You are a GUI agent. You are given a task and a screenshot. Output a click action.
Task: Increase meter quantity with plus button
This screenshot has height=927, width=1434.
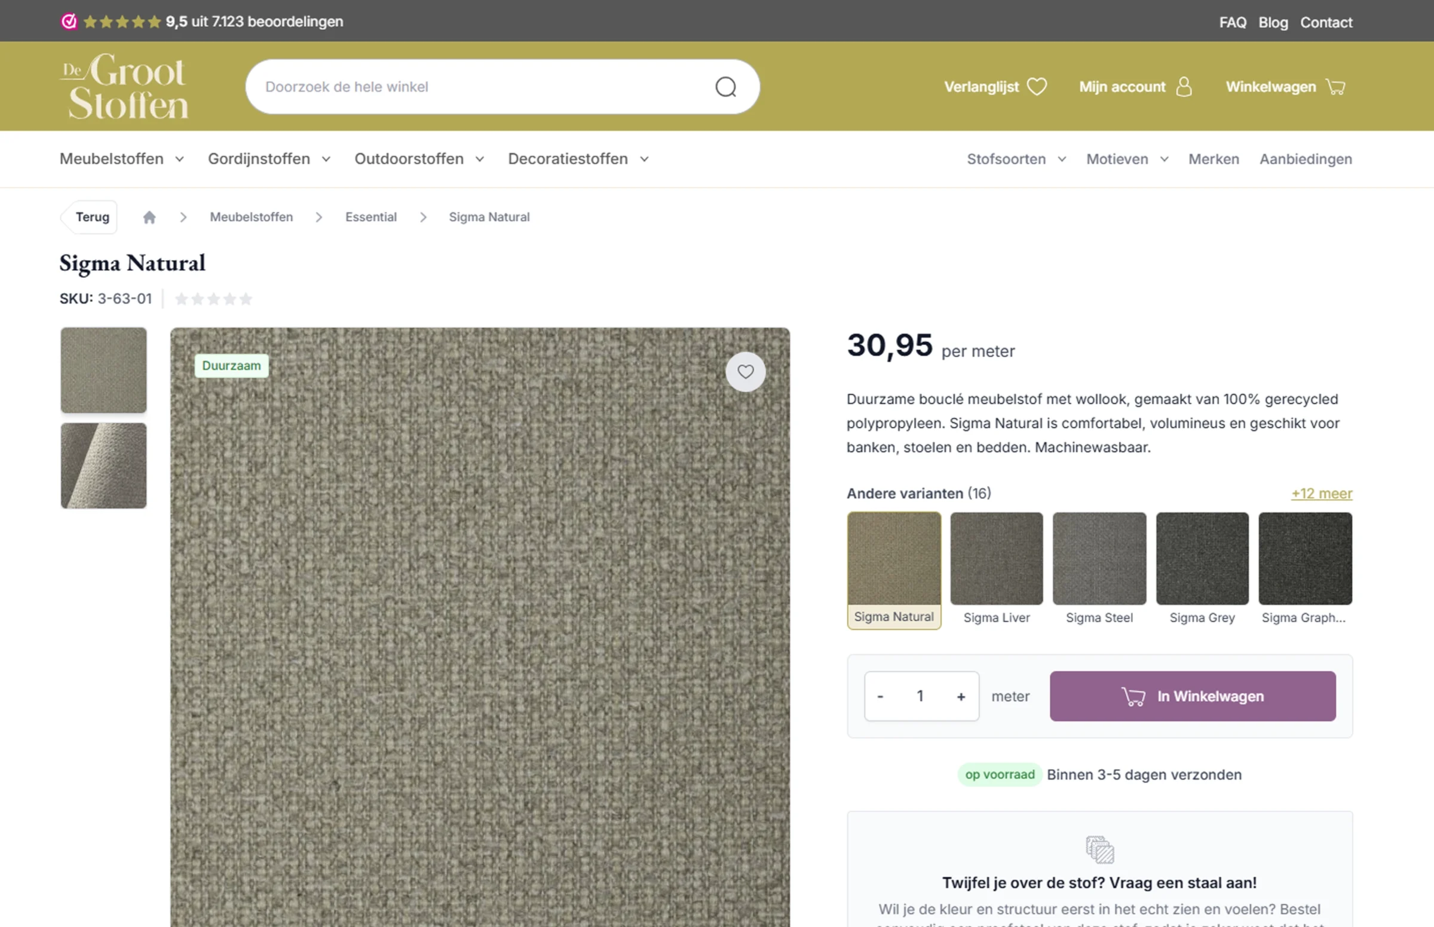click(960, 696)
